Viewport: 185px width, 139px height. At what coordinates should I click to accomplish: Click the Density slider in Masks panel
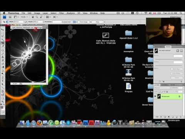168,59
